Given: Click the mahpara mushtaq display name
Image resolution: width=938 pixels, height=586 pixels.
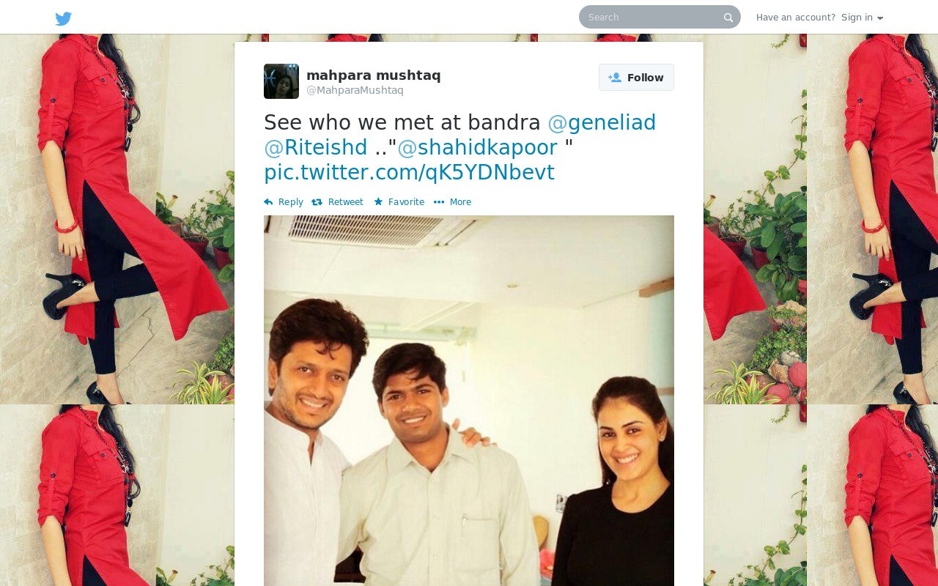Looking at the screenshot, I should click(374, 75).
